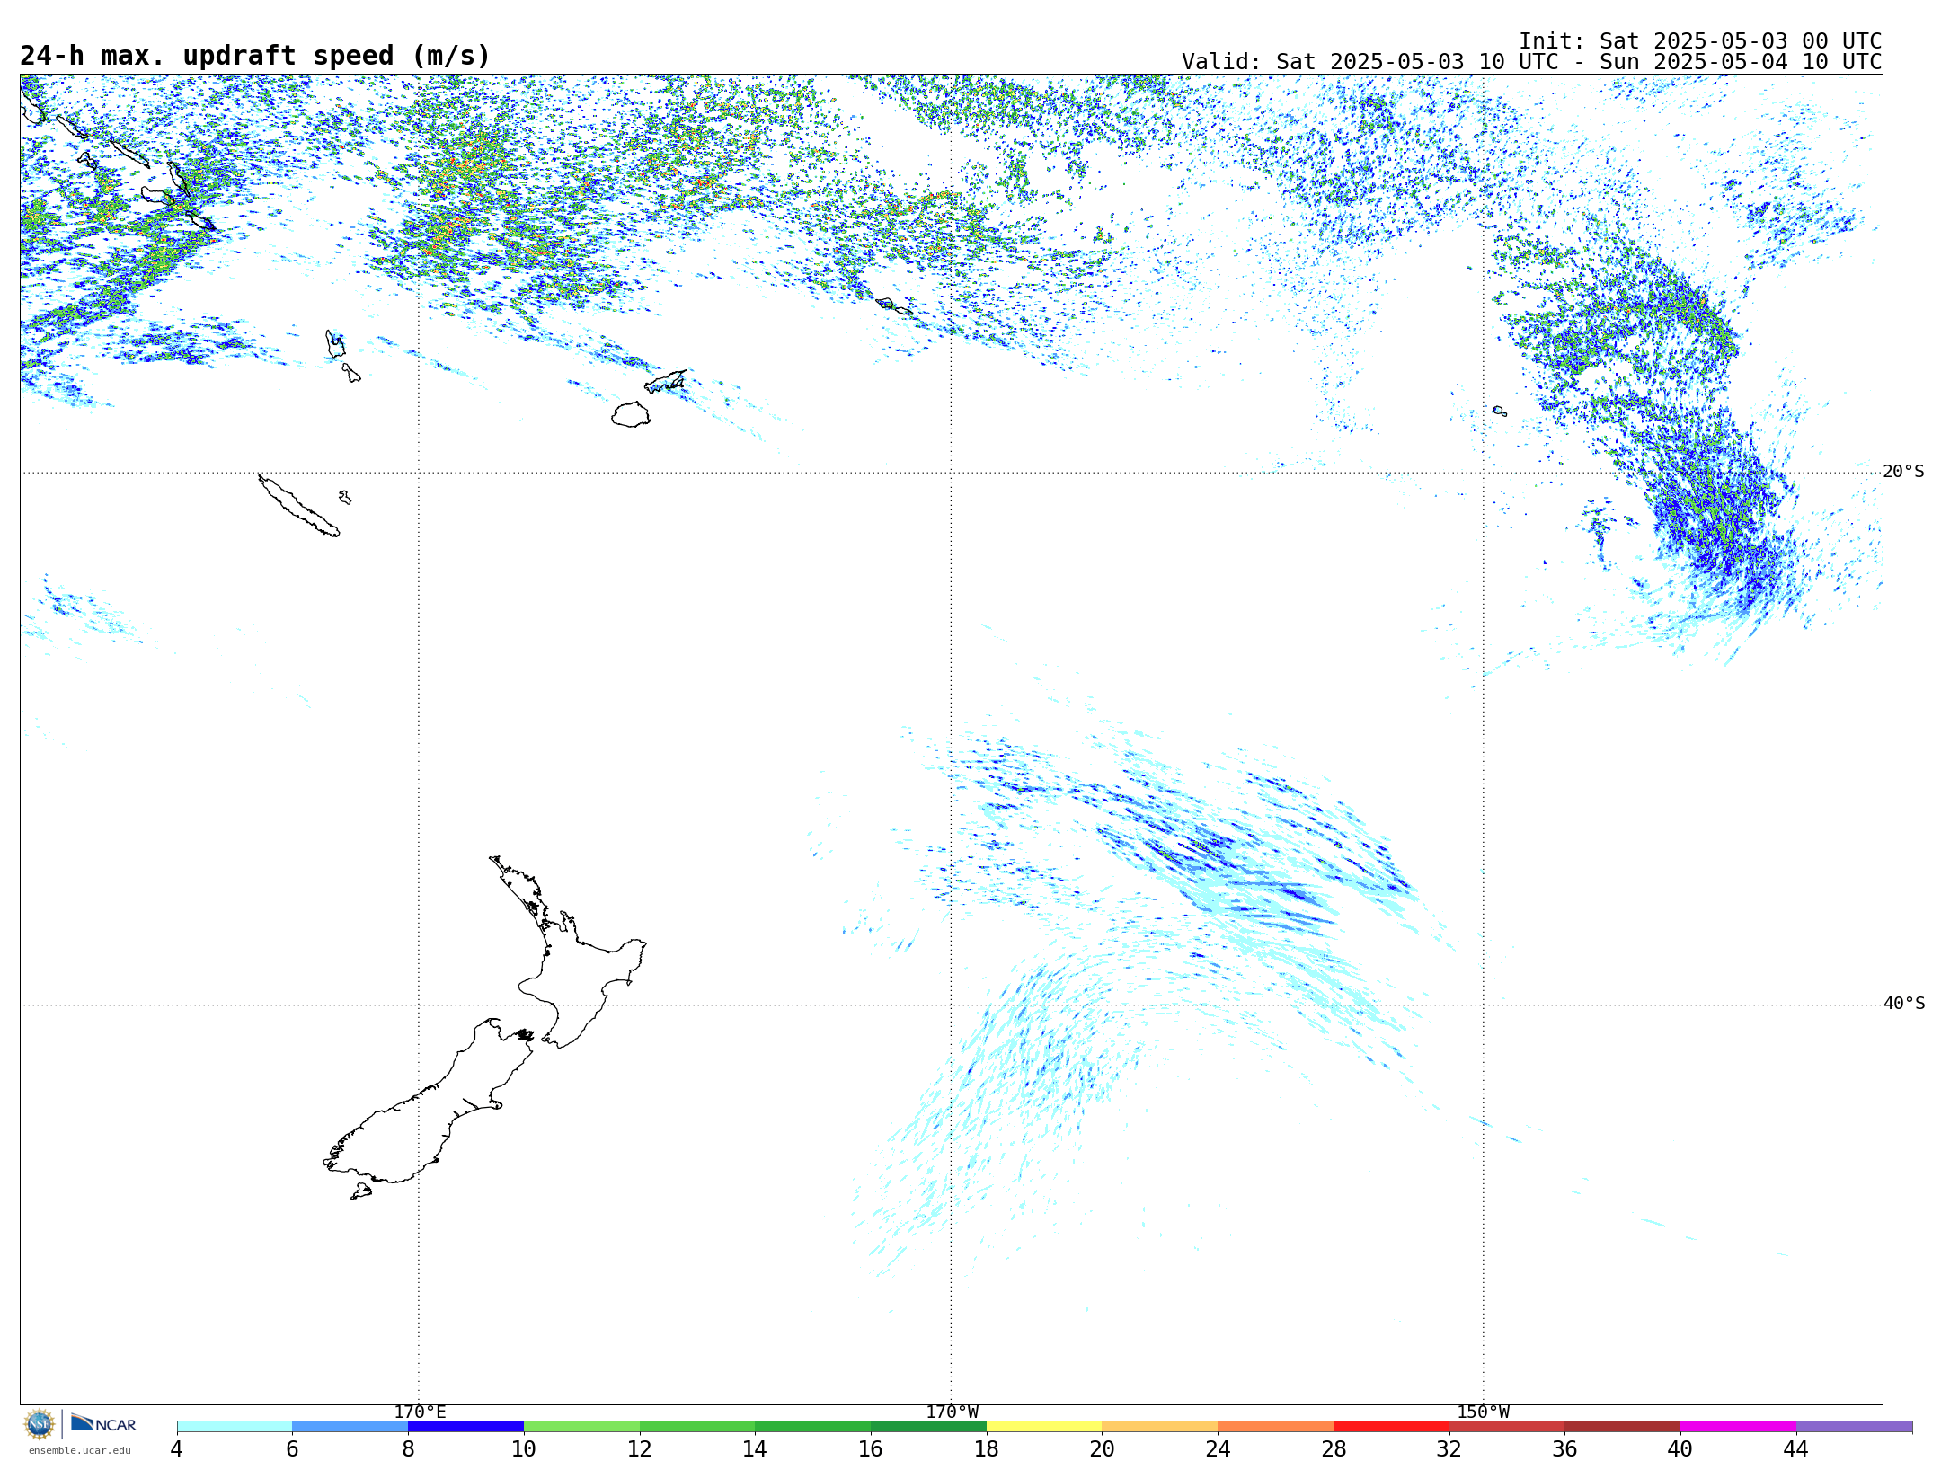Screen dimensions: 1941x1461
Task: Click the title '24-h max. updraft speed (m/s)'
Action: (x=255, y=56)
